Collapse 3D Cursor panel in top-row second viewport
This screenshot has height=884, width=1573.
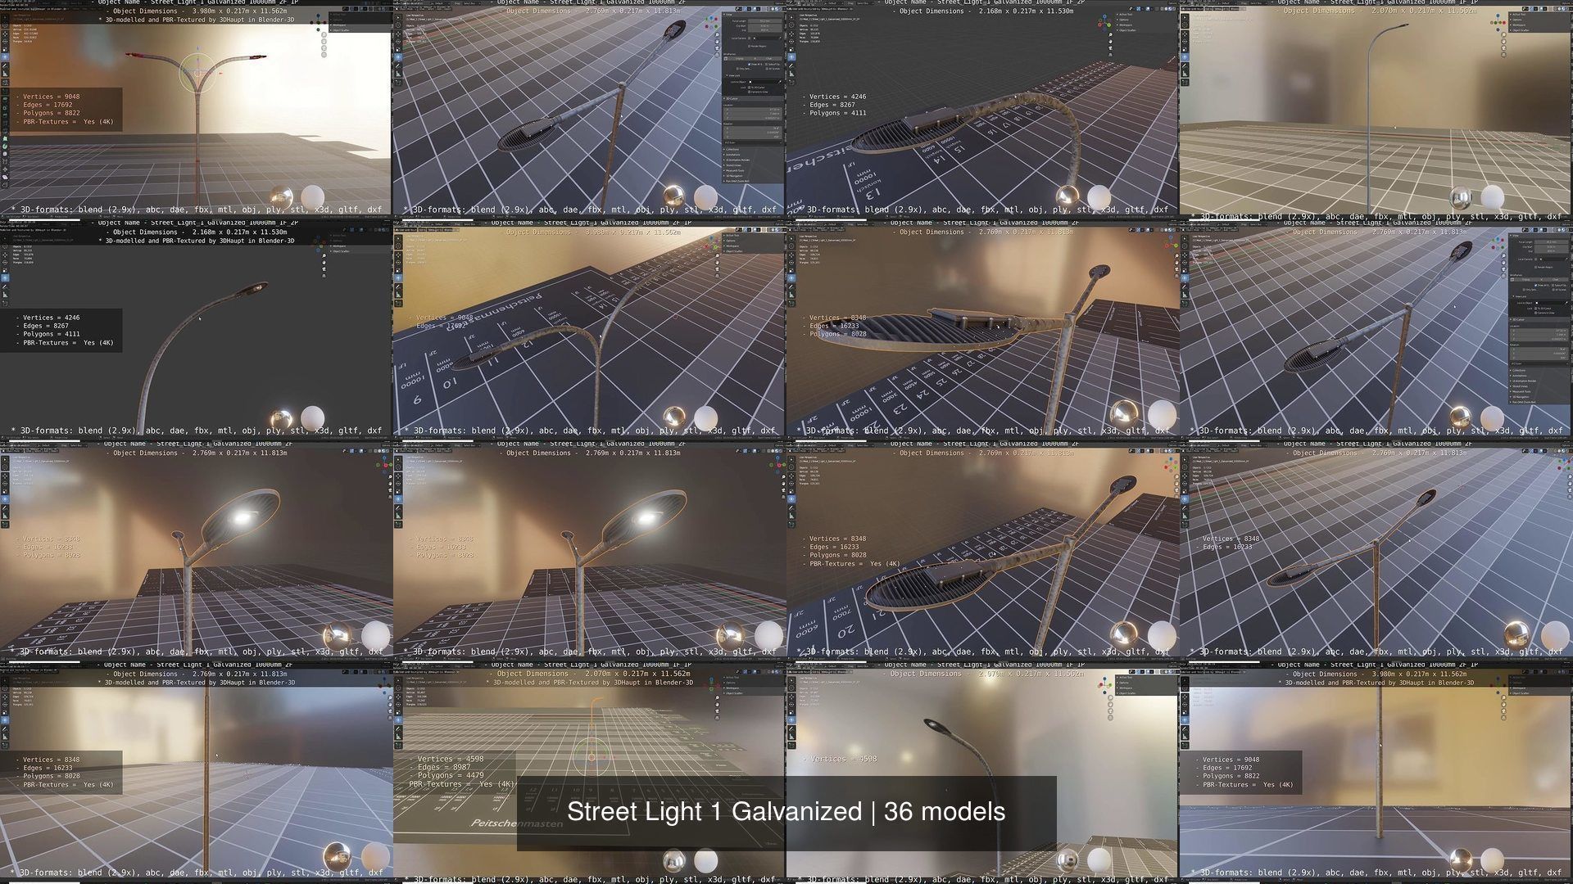click(x=731, y=99)
